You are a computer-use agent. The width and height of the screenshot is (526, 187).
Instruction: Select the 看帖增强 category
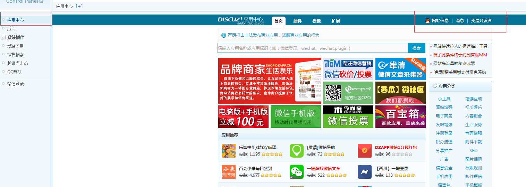point(444,107)
